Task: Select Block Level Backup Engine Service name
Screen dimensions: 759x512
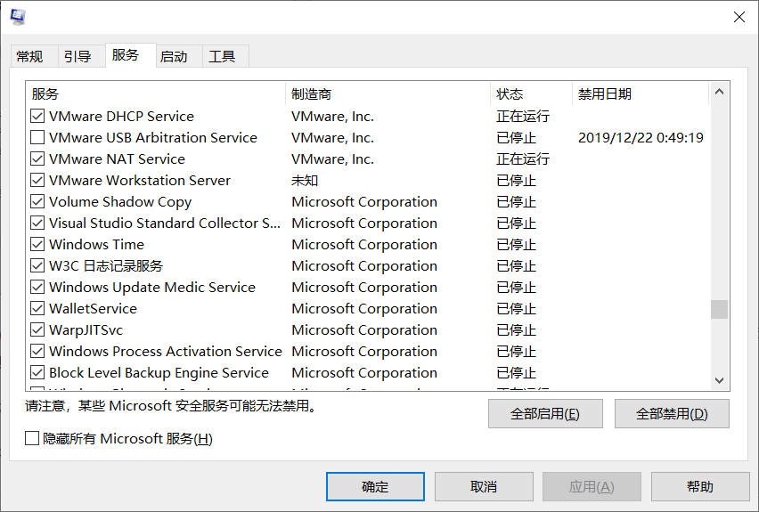Action: [x=159, y=372]
